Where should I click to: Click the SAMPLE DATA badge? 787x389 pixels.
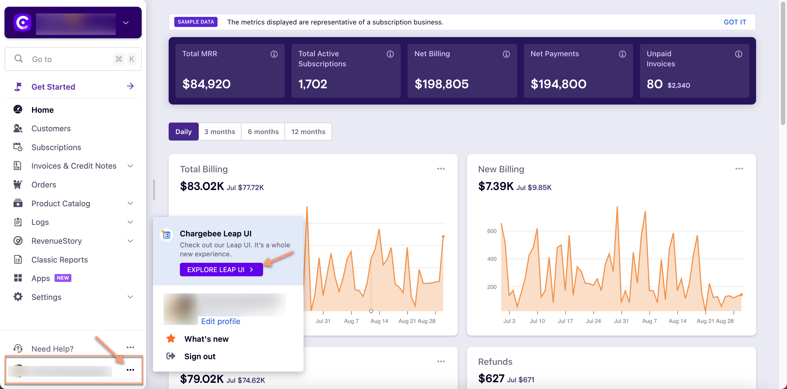click(196, 22)
